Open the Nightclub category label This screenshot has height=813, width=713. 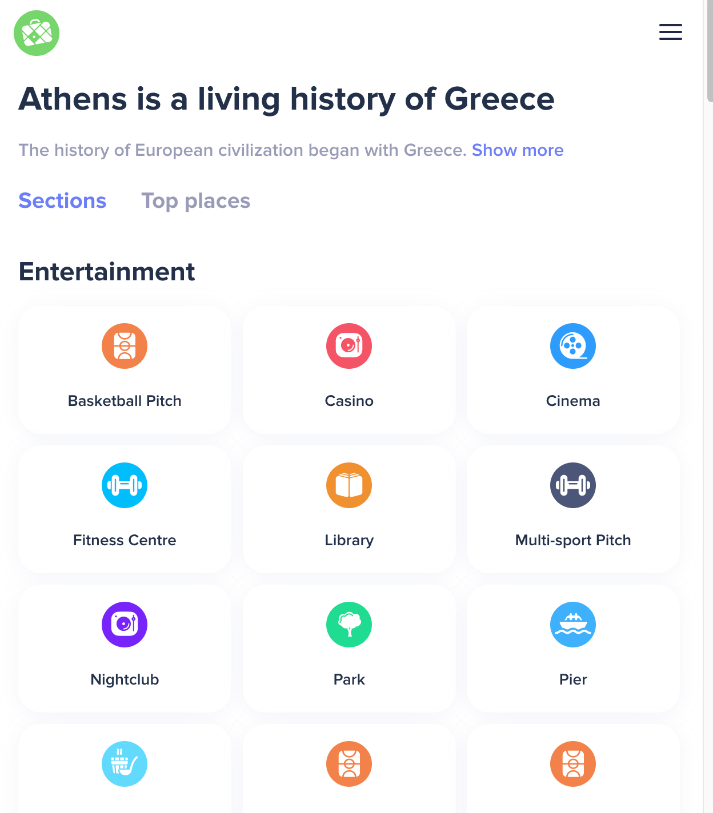125,679
